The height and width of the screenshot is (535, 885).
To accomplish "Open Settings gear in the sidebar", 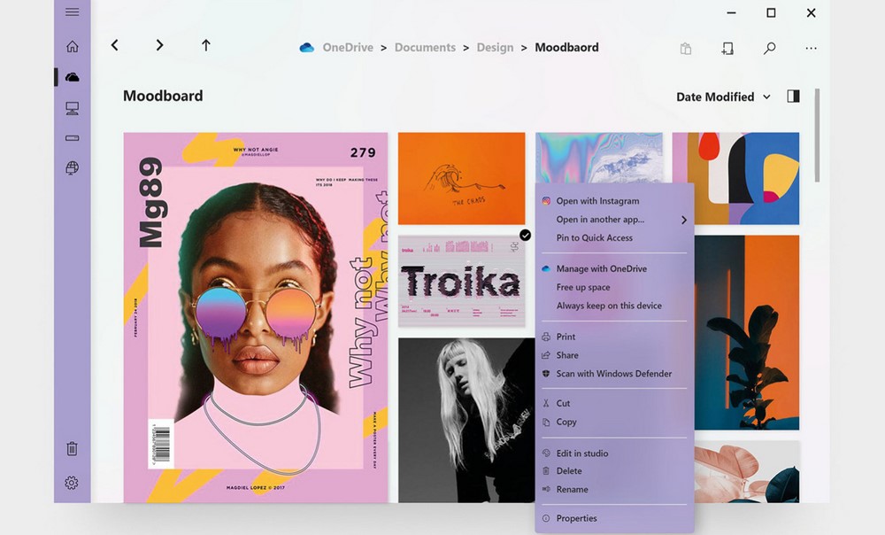I will pyautogui.click(x=71, y=483).
